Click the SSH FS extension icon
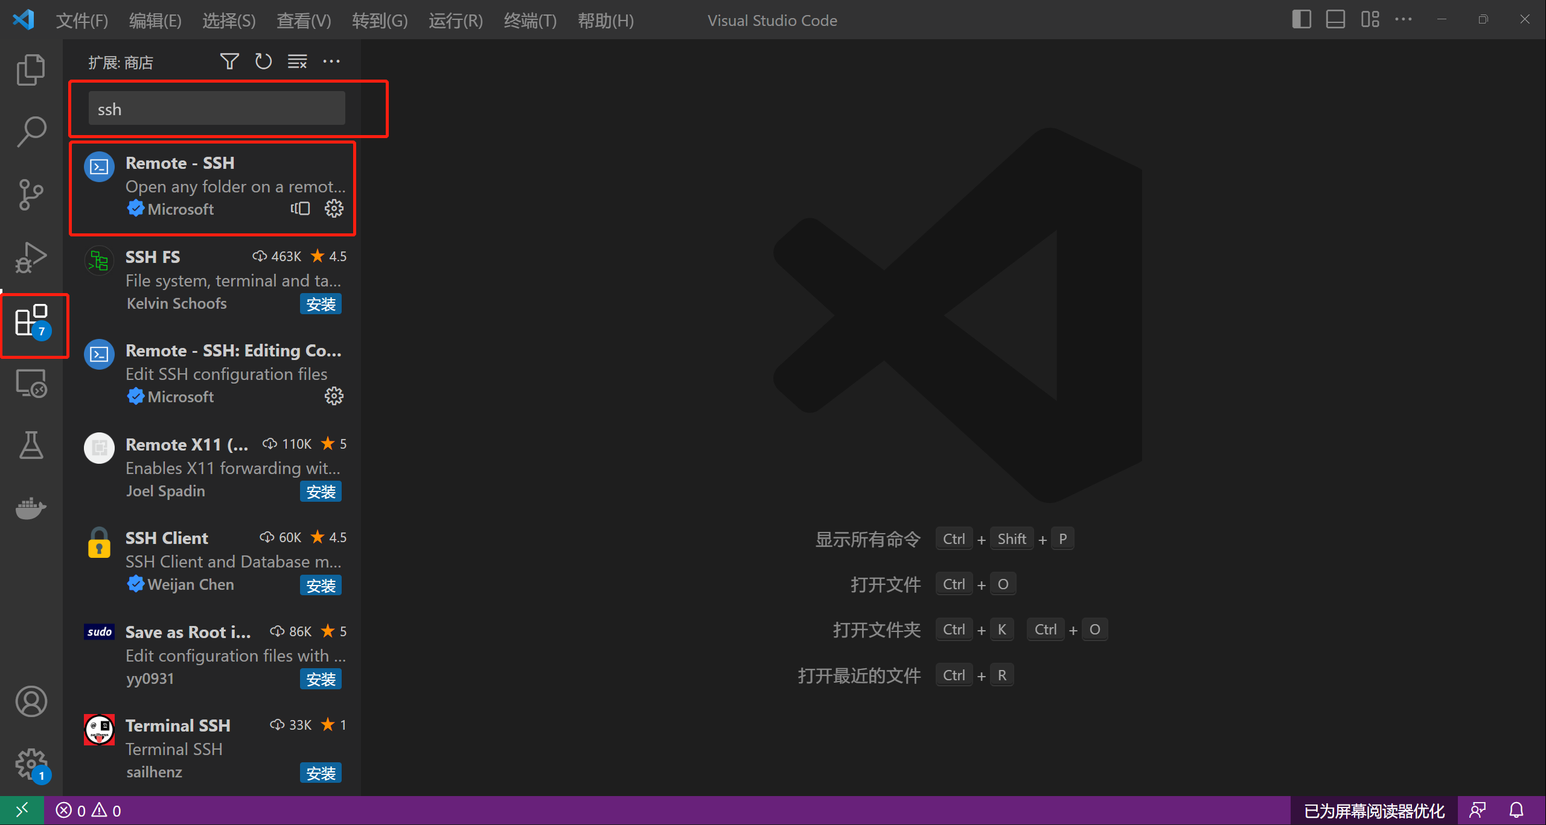This screenshot has height=825, width=1546. [99, 261]
